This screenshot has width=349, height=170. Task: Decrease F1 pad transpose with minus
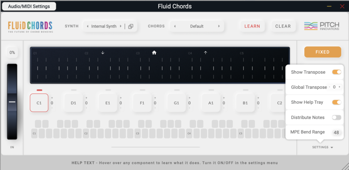click(x=155, y=108)
